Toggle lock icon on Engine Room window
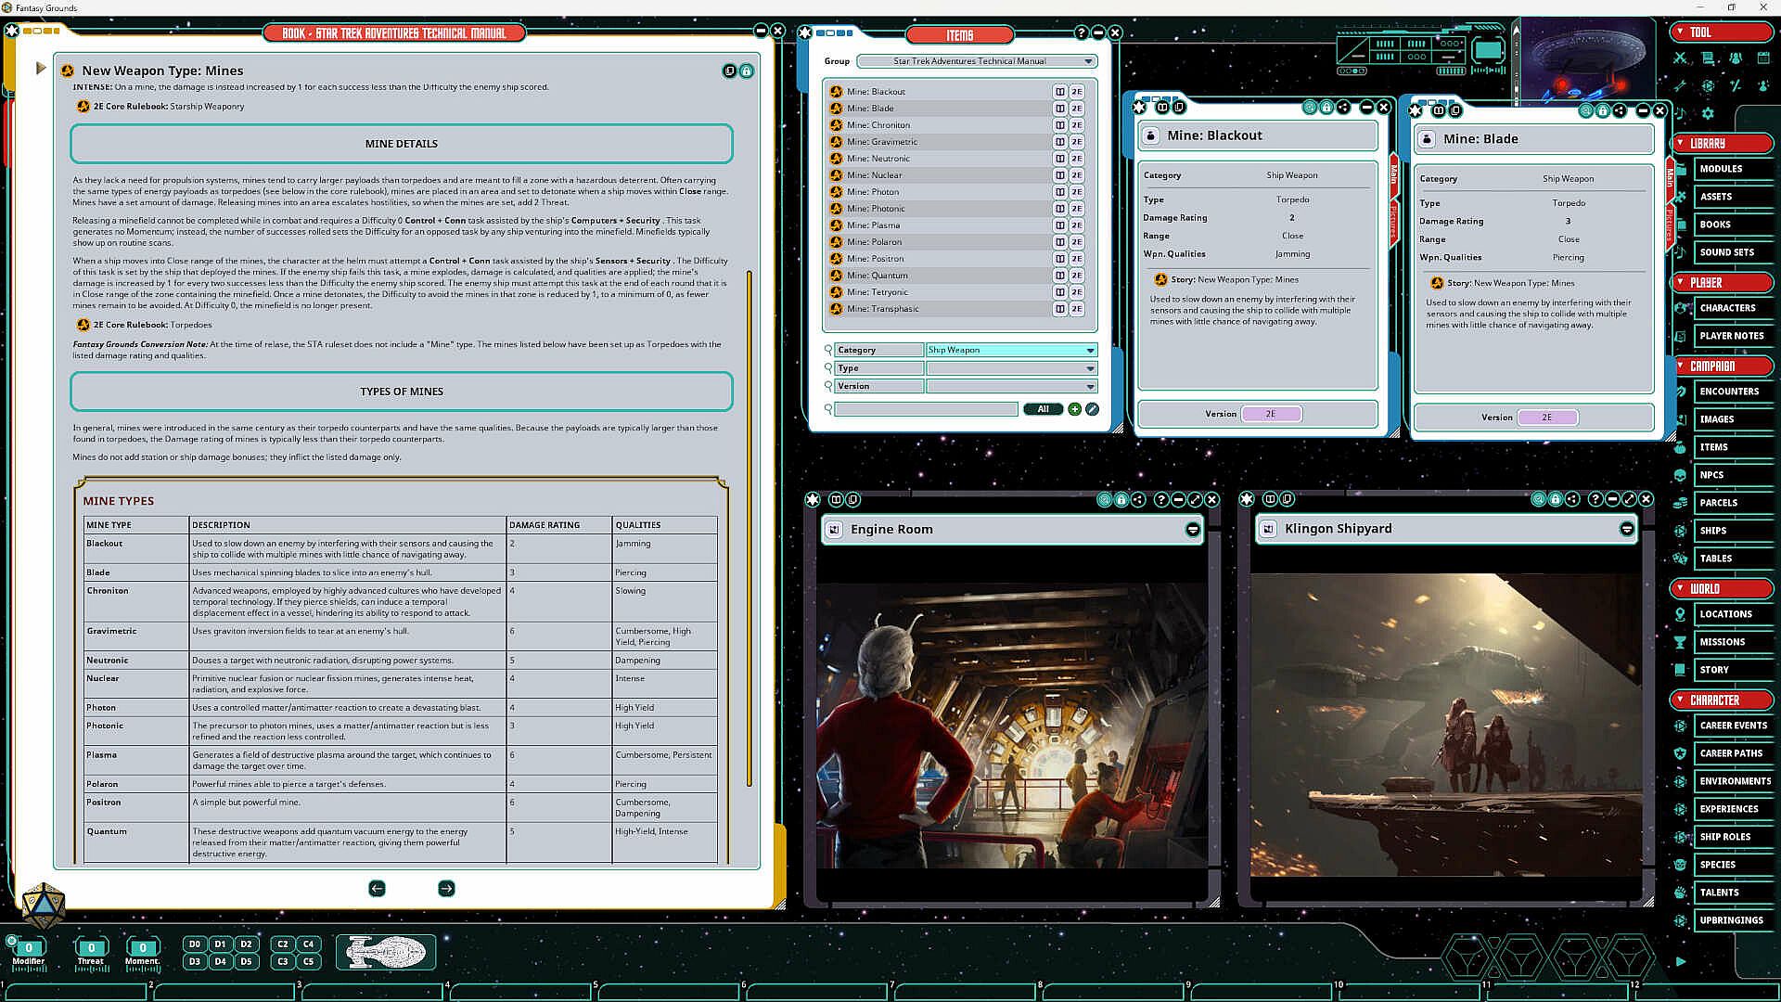1781x1002 pixels. (x=1121, y=500)
